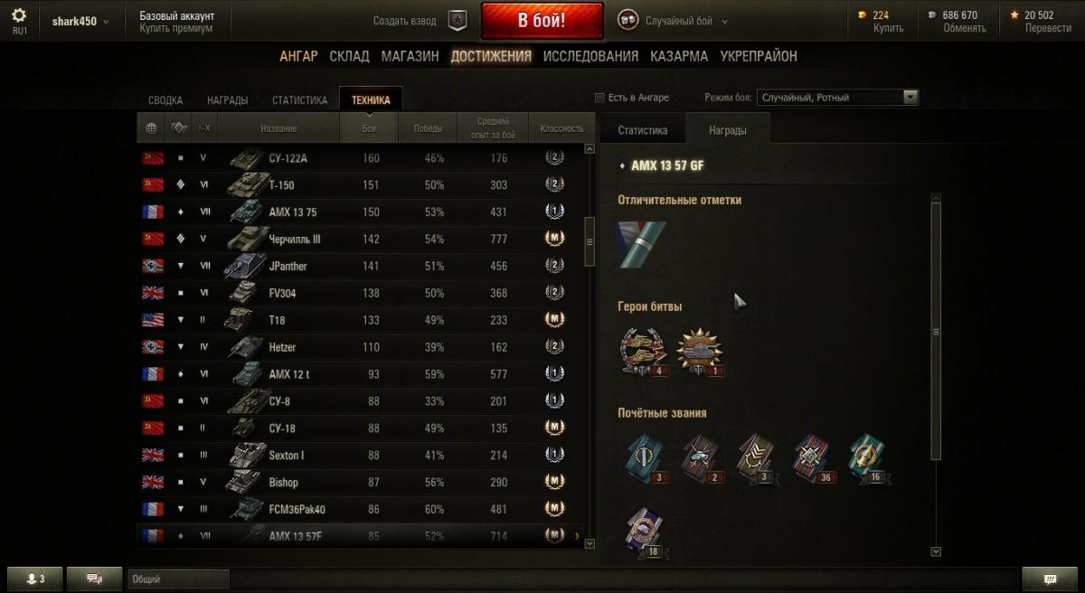Open the "Случайный бой" battle type selector
Image resolution: width=1085 pixels, height=593 pixels.
[x=673, y=20]
